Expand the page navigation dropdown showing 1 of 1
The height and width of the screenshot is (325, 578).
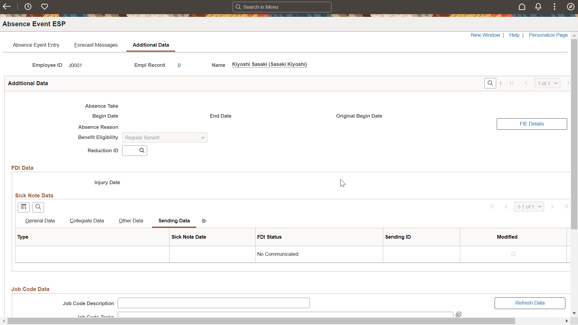click(x=547, y=83)
